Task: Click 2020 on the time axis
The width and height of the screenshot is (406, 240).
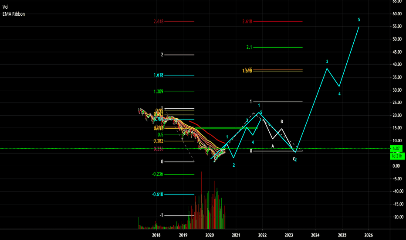Action: point(210,235)
